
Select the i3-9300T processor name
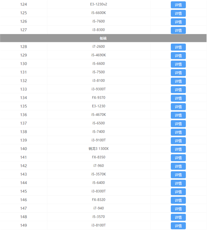pyautogui.click(x=98, y=89)
